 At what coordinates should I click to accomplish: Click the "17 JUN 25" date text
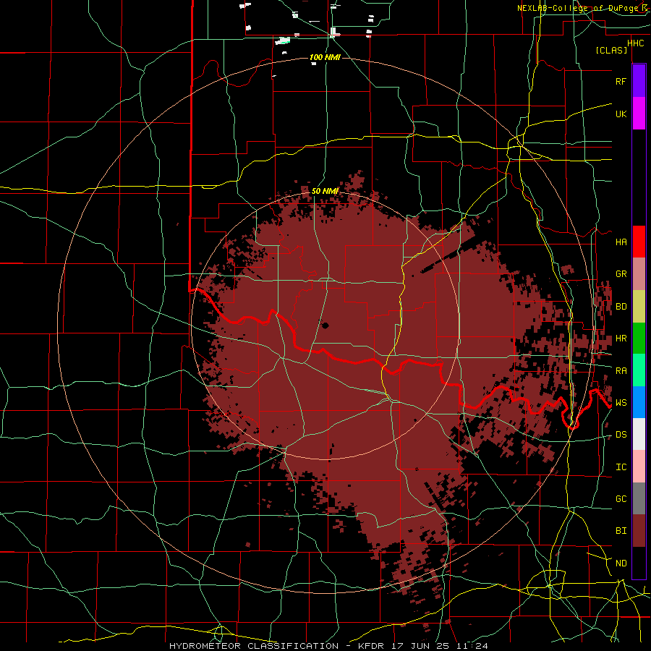[420, 646]
